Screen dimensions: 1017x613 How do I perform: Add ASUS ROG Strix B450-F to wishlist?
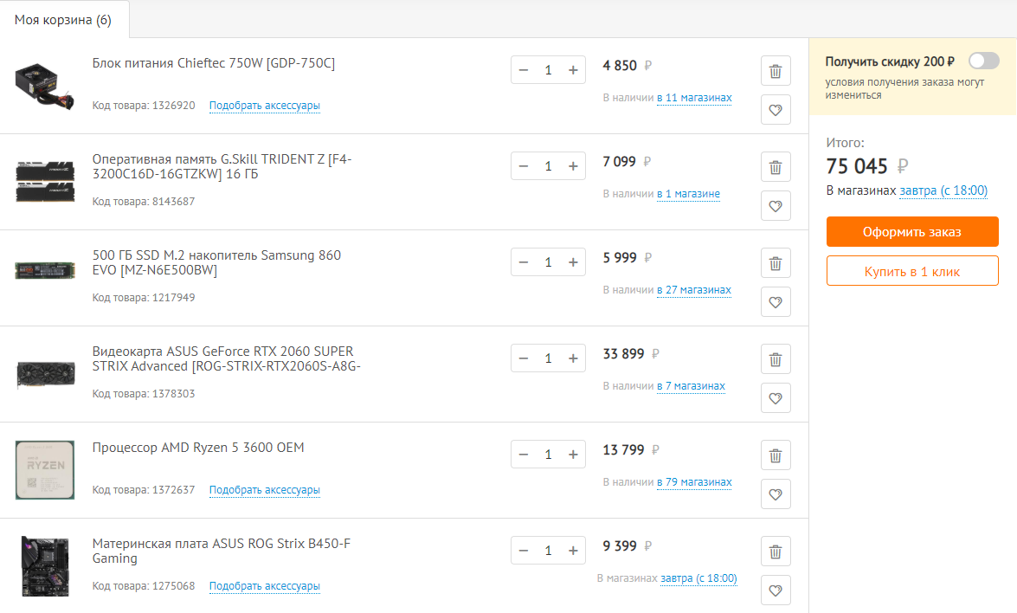pos(775,590)
